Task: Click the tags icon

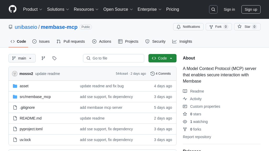Action: coord(54,58)
